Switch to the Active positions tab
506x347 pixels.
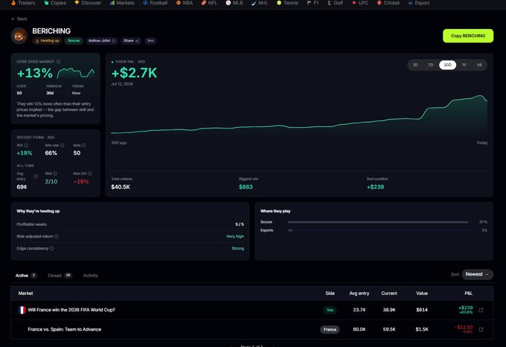pos(26,276)
